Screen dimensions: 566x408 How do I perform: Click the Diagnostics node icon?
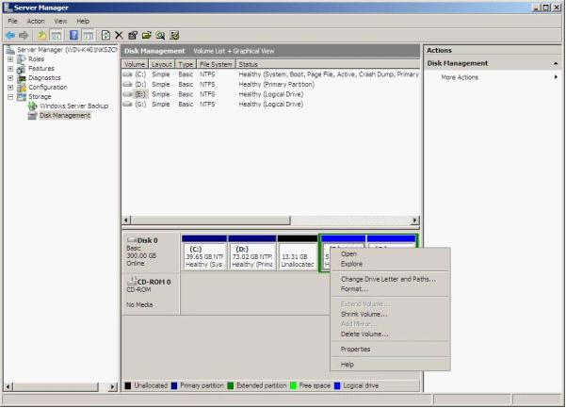click(x=22, y=78)
